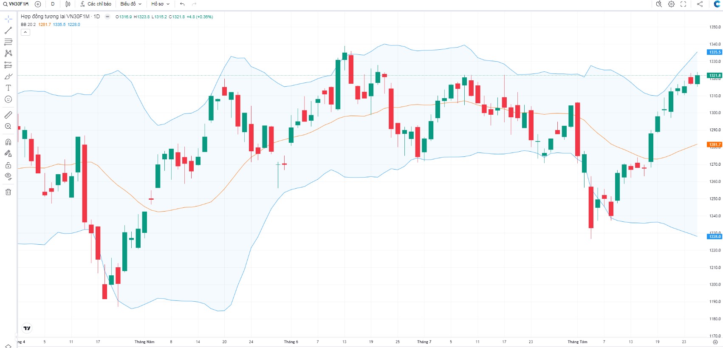Expand the Biểu đồ dropdown
Screen dimensions: 723x348
pos(131,4)
